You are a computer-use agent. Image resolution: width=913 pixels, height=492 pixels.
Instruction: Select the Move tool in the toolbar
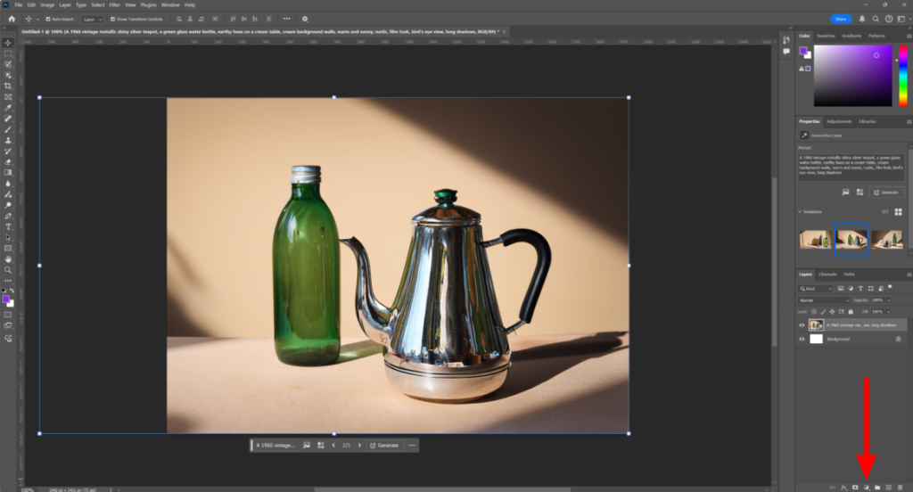[x=8, y=43]
